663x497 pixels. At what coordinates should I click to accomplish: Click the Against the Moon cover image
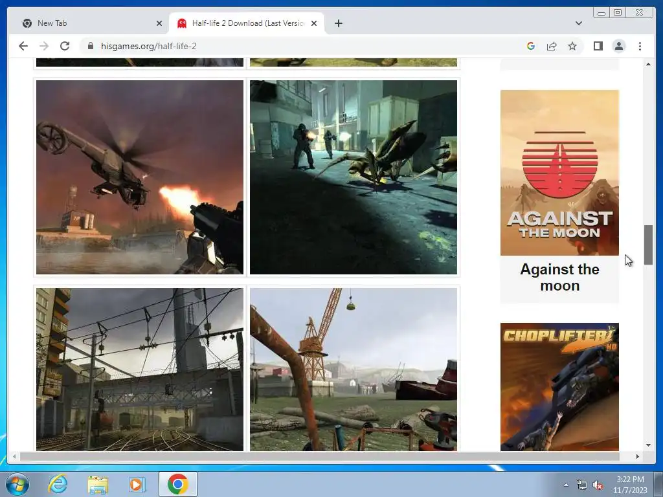pyautogui.click(x=559, y=172)
